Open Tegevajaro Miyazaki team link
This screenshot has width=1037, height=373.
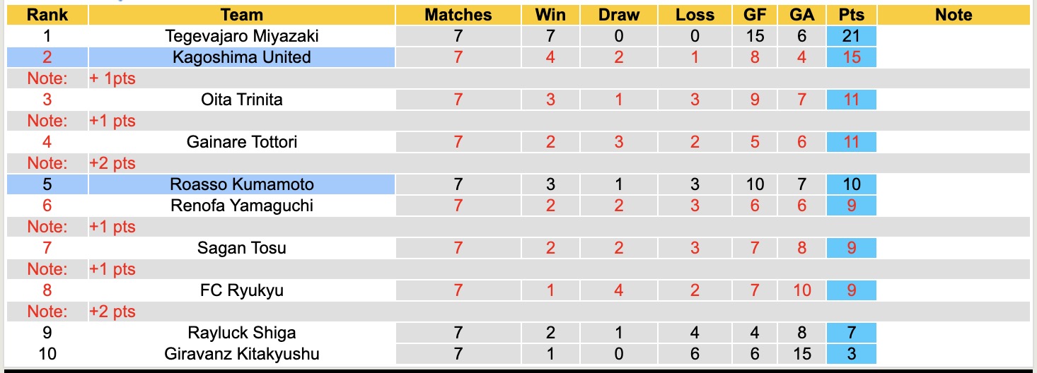pos(242,36)
